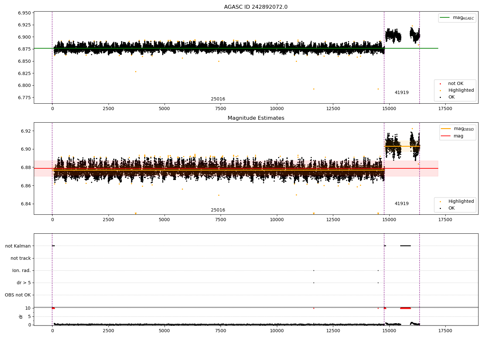Select 'Highlighted' legend entry in top plot

coord(461,90)
